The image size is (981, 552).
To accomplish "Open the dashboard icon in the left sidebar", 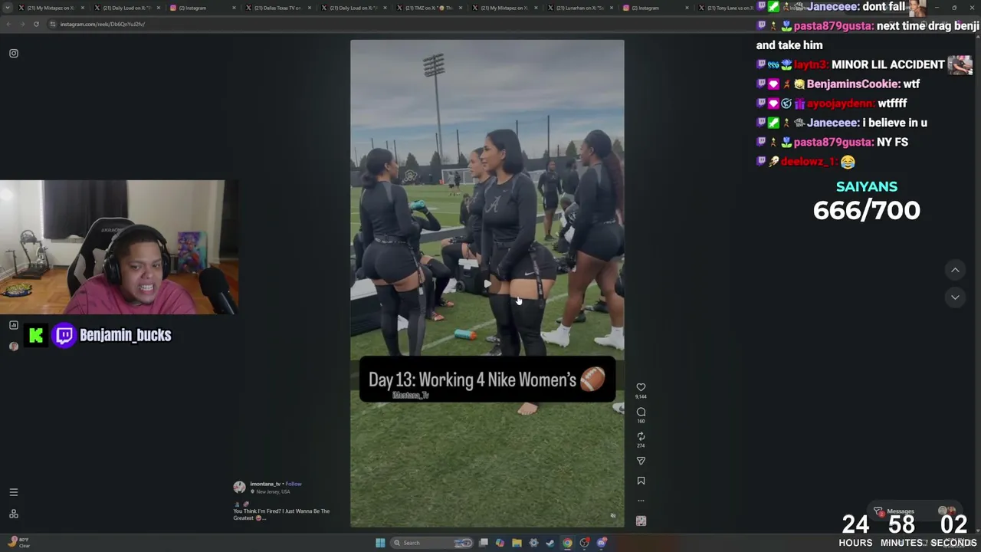I will [x=13, y=325].
